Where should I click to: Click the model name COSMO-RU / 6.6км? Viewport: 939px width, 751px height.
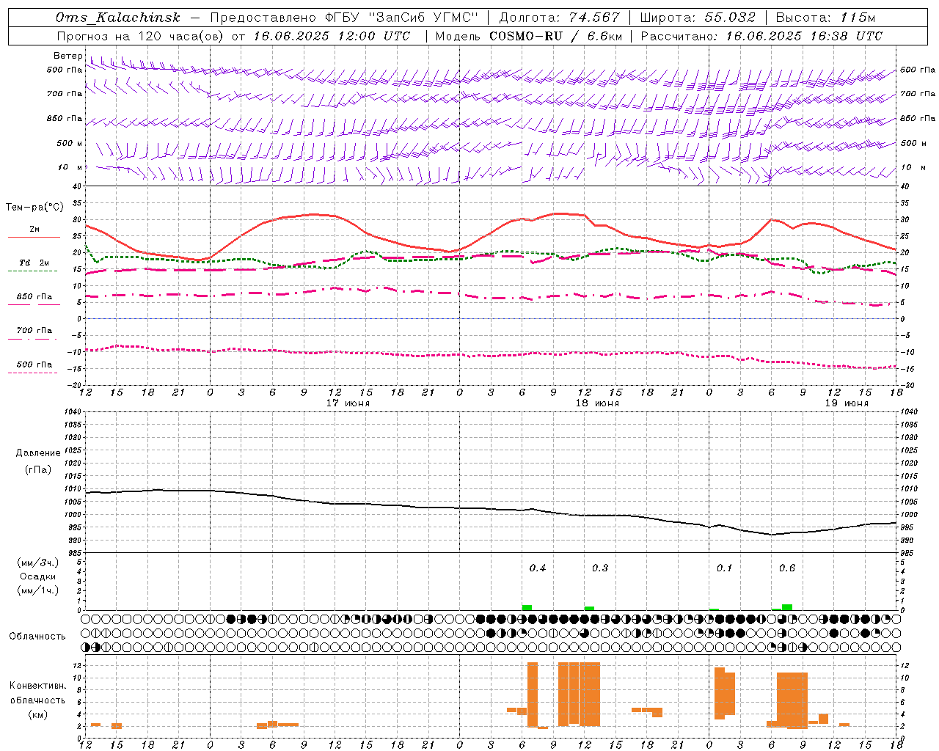pyautogui.click(x=555, y=36)
